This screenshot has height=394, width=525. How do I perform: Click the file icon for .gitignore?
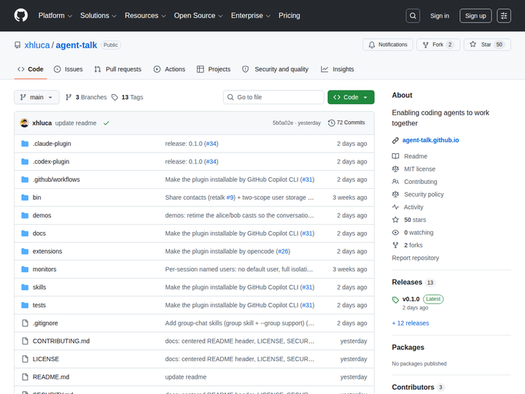(25, 323)
